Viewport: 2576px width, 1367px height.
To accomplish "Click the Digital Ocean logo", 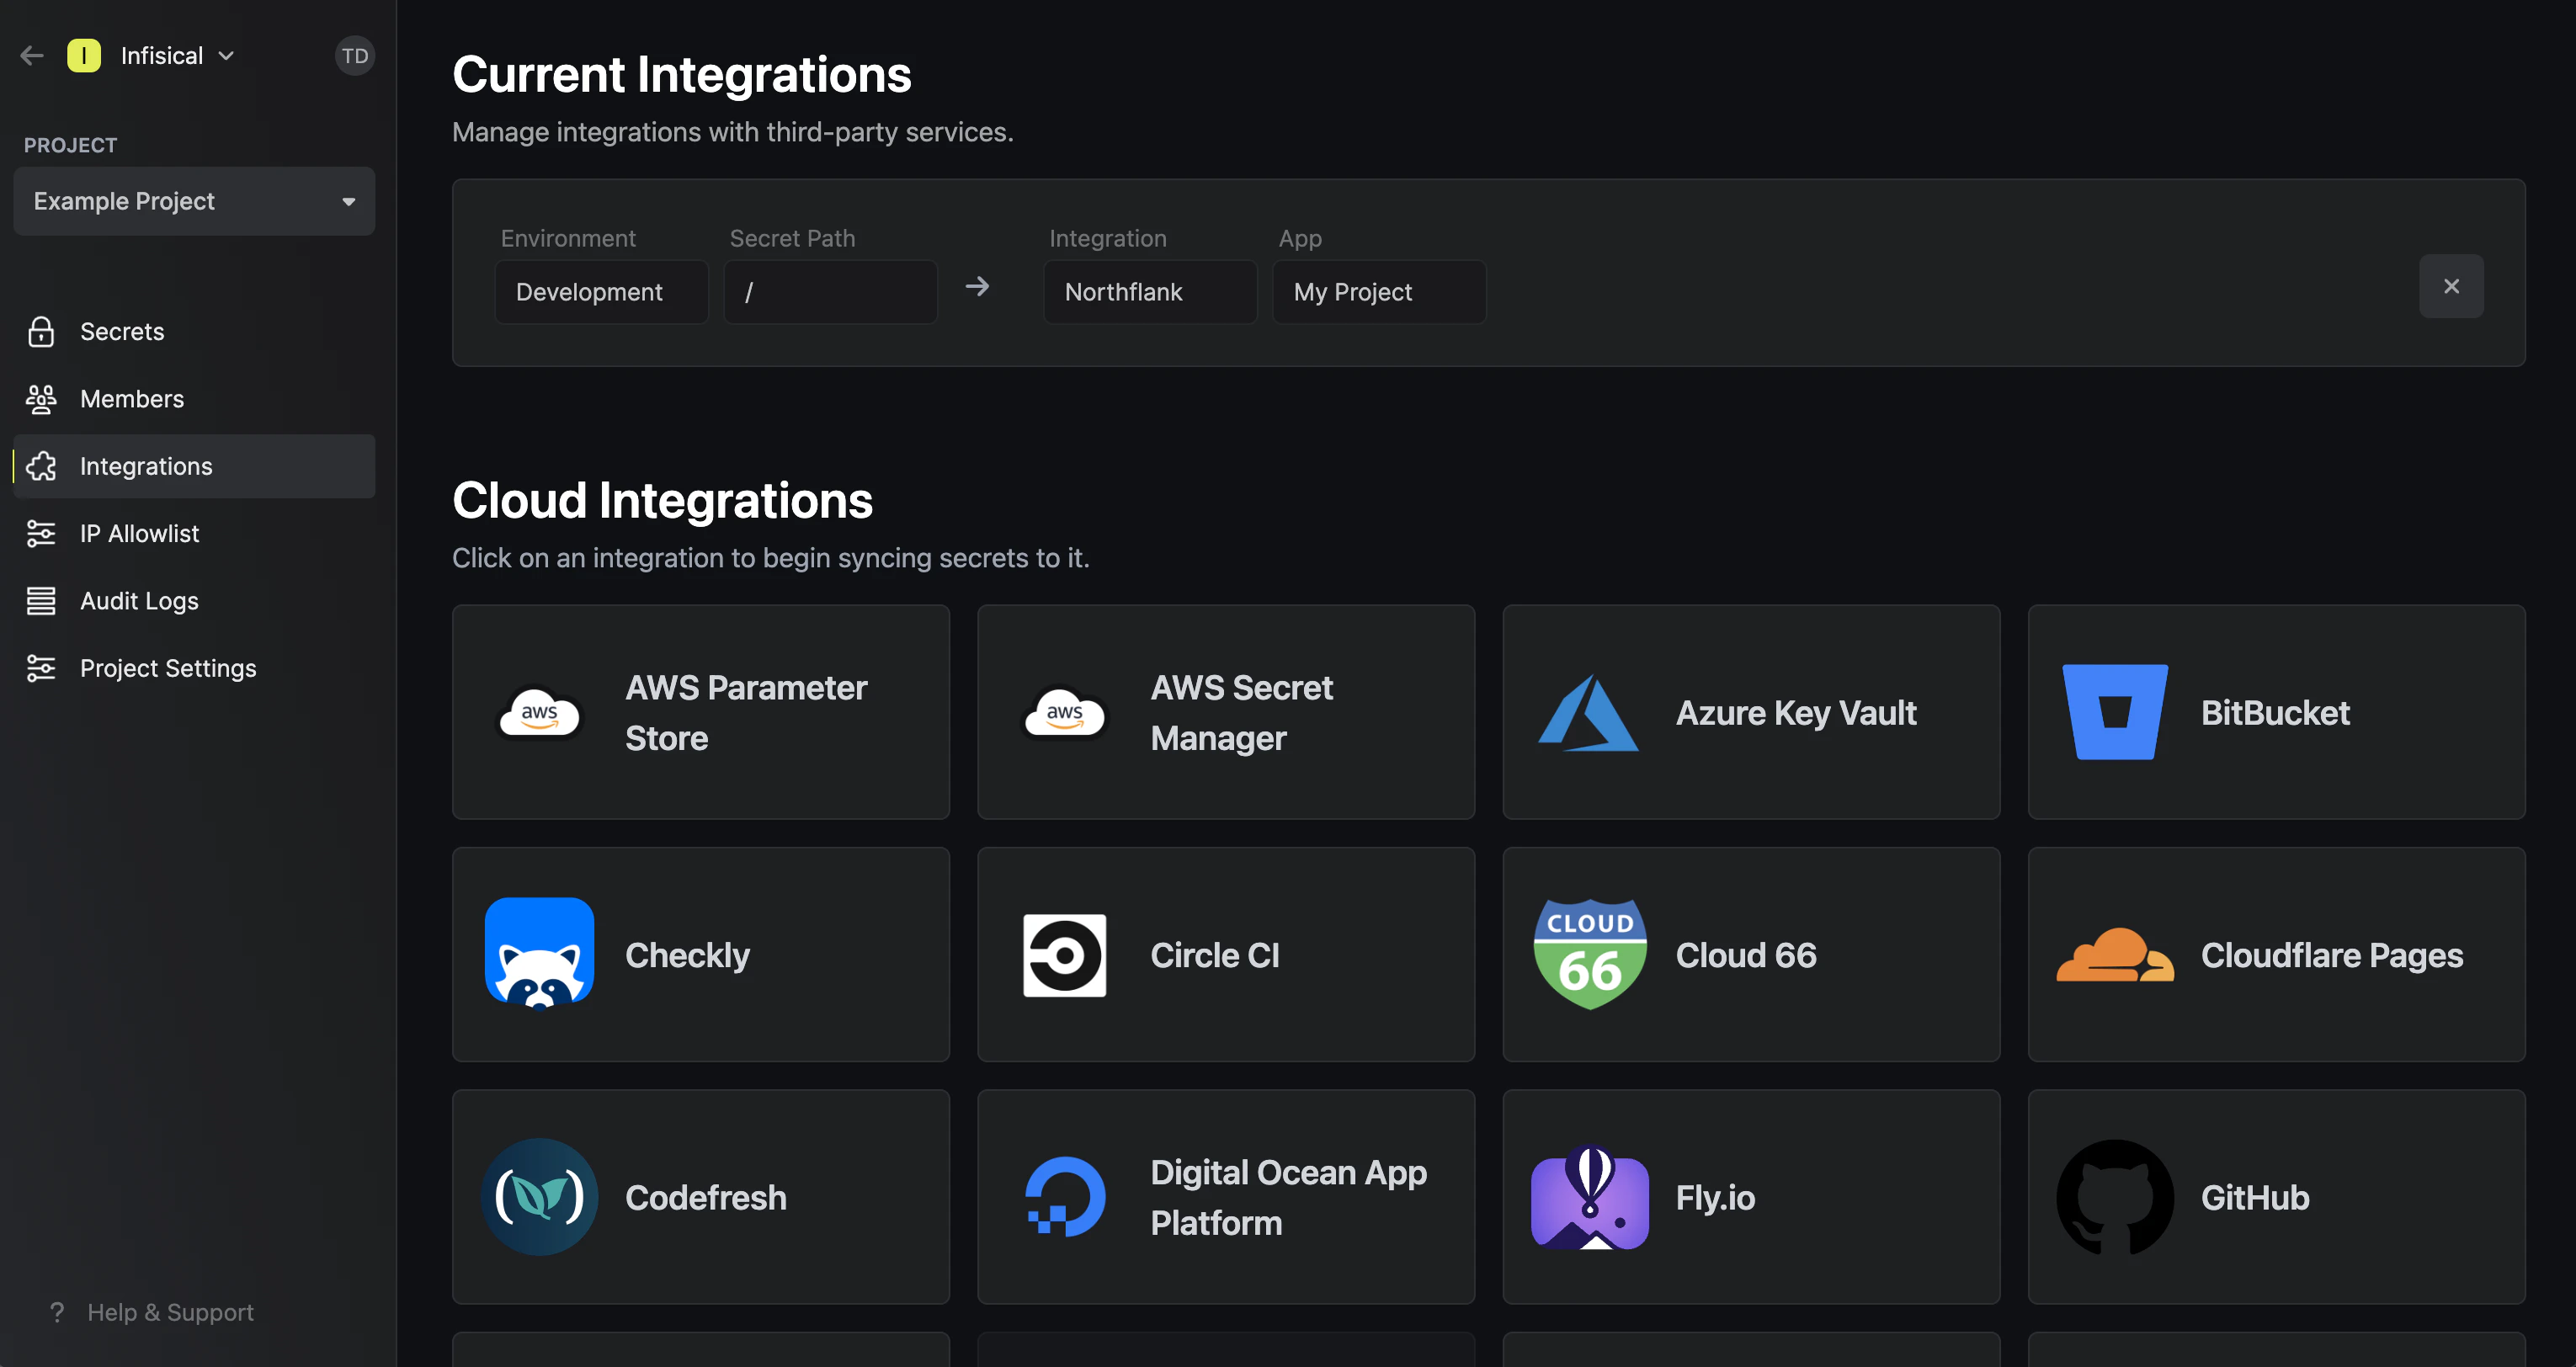I will tap(1065, 1197).
